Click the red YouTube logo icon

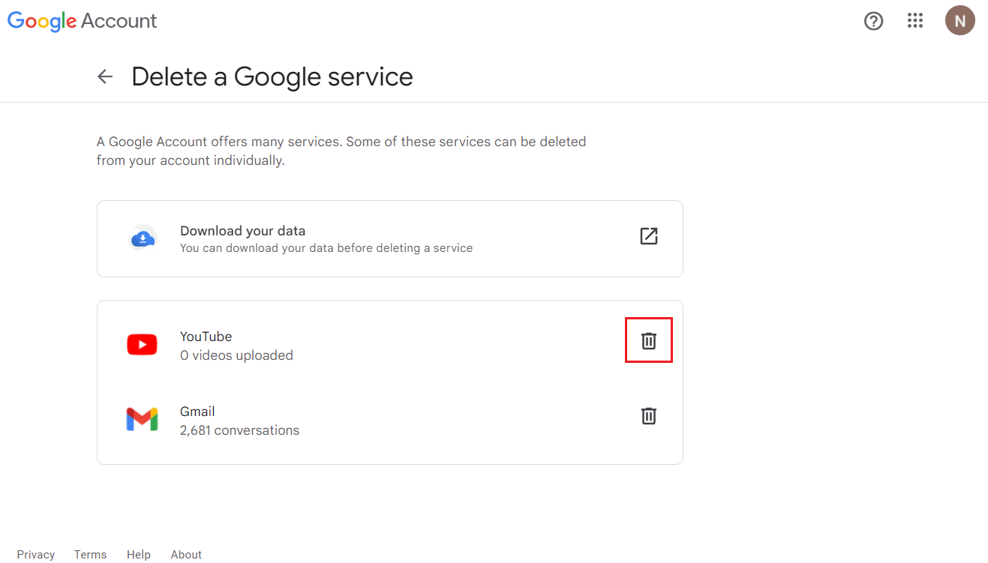click(x=142, y=345)
